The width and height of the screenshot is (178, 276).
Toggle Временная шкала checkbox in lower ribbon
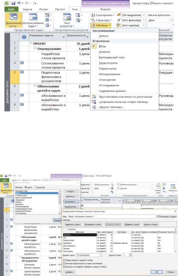pyautogui.click(x=119, y=184)
